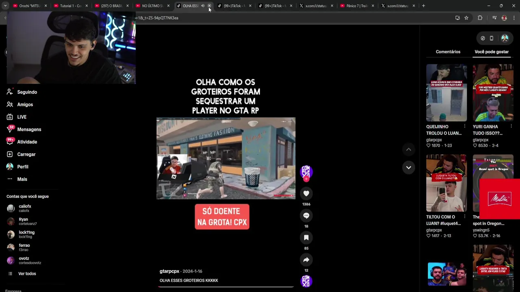Click video caption OLHA ESSES GROTEIROS KKKKK

point(189,281)
